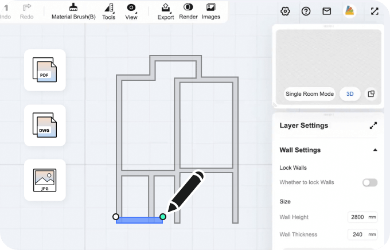Click the Redo arrow button
Viewport: 390px width, 250px height.
(26, 11)
